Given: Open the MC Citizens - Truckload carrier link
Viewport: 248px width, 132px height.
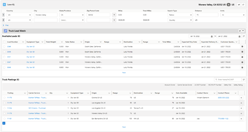Looking at the screenshot, I should click(37, 108).
